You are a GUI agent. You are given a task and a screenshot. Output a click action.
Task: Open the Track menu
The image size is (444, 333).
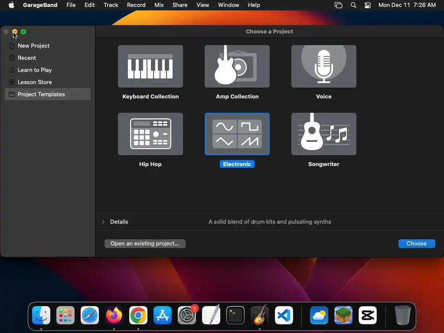[x=111, y=5]
